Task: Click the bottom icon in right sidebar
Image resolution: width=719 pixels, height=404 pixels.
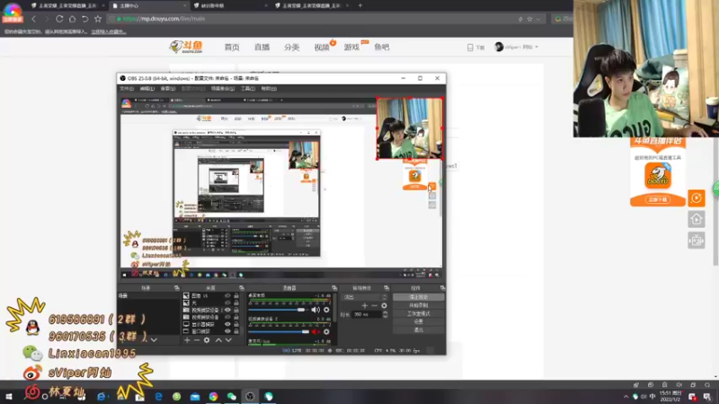Action: click(696, 241)
